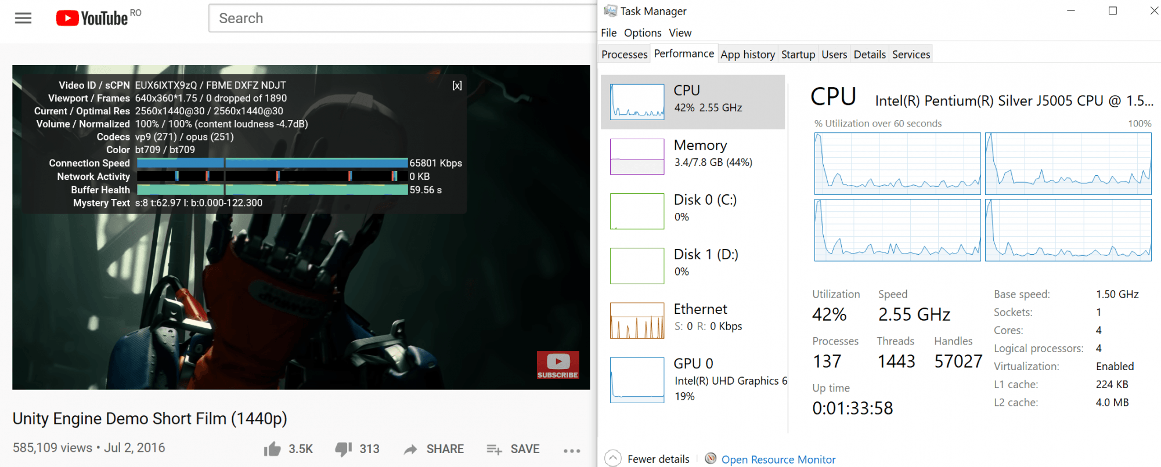Click the YouTube search input field

(x=403, y=19)
